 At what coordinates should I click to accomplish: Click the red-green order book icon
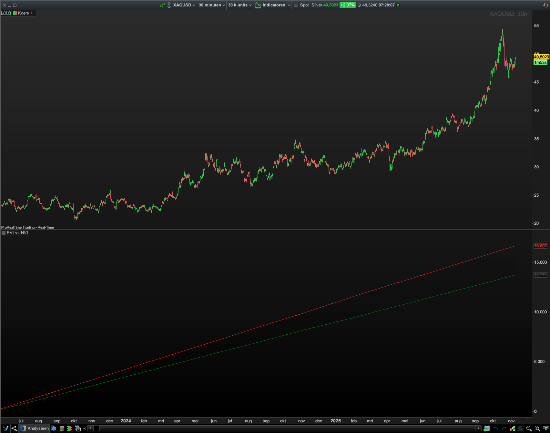coord(70,428)
